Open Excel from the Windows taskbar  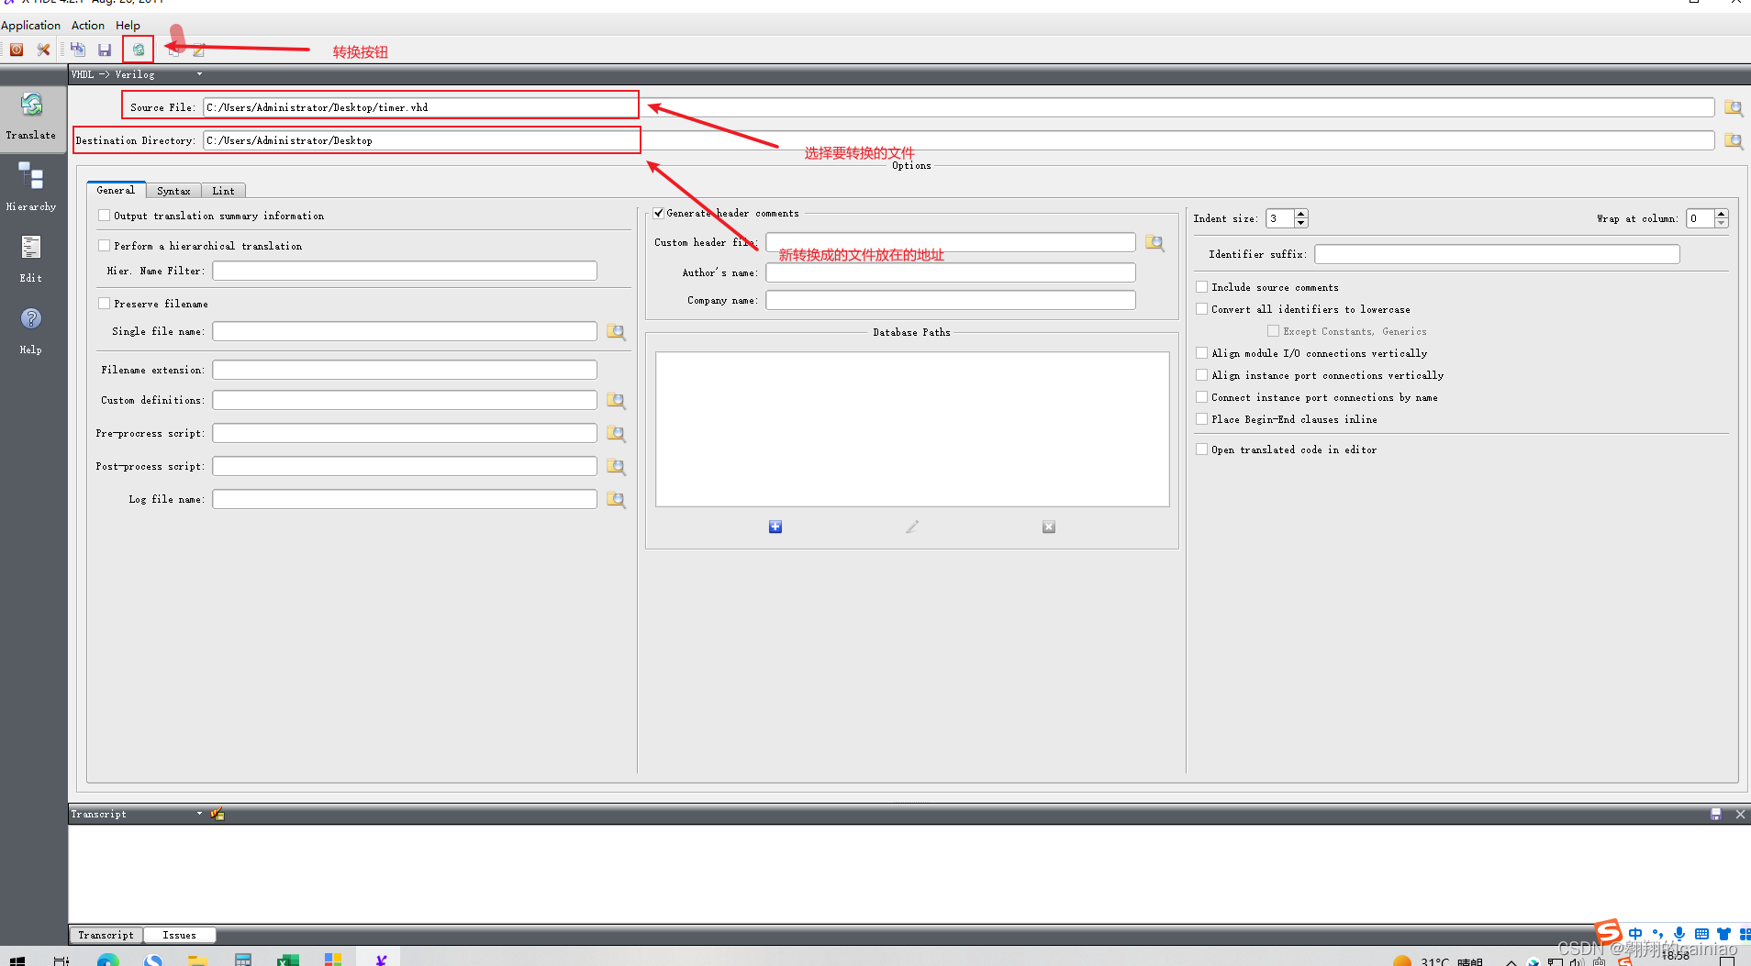coord(288,960)
